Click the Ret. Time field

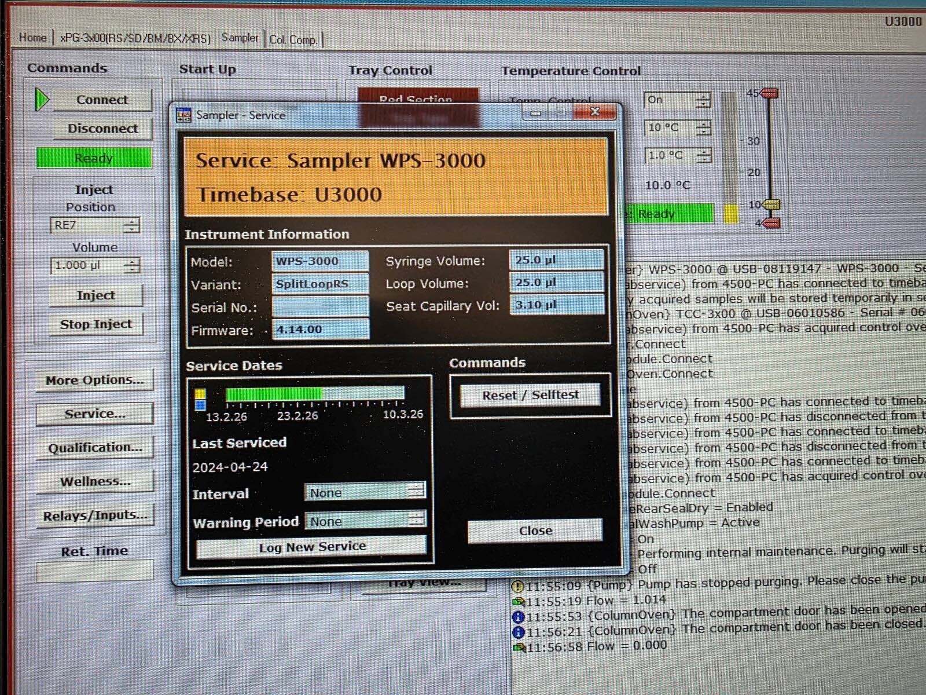click(x=95, y=571)
